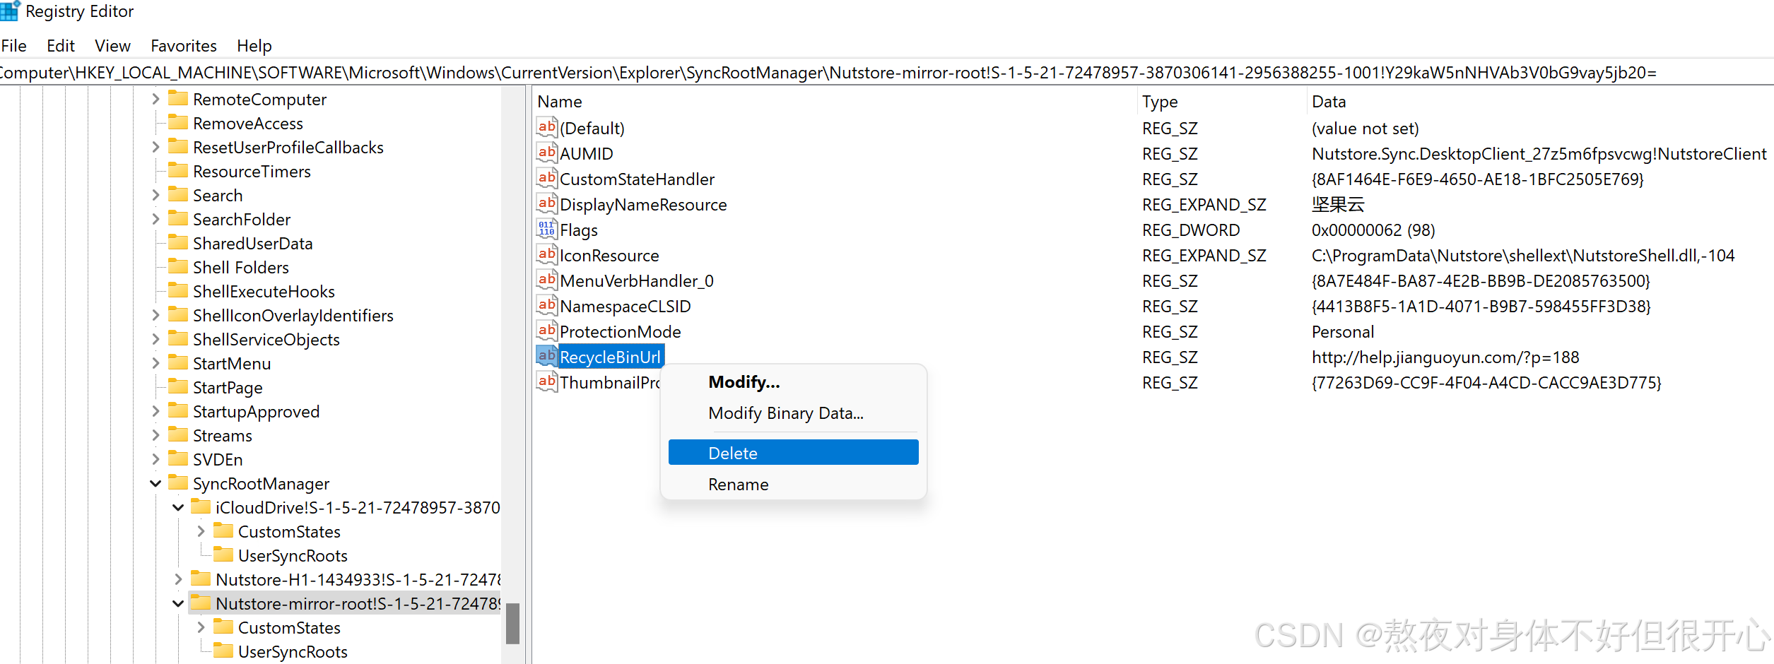
Task: Collapse the SyncRootManager key
Action: 155,483
